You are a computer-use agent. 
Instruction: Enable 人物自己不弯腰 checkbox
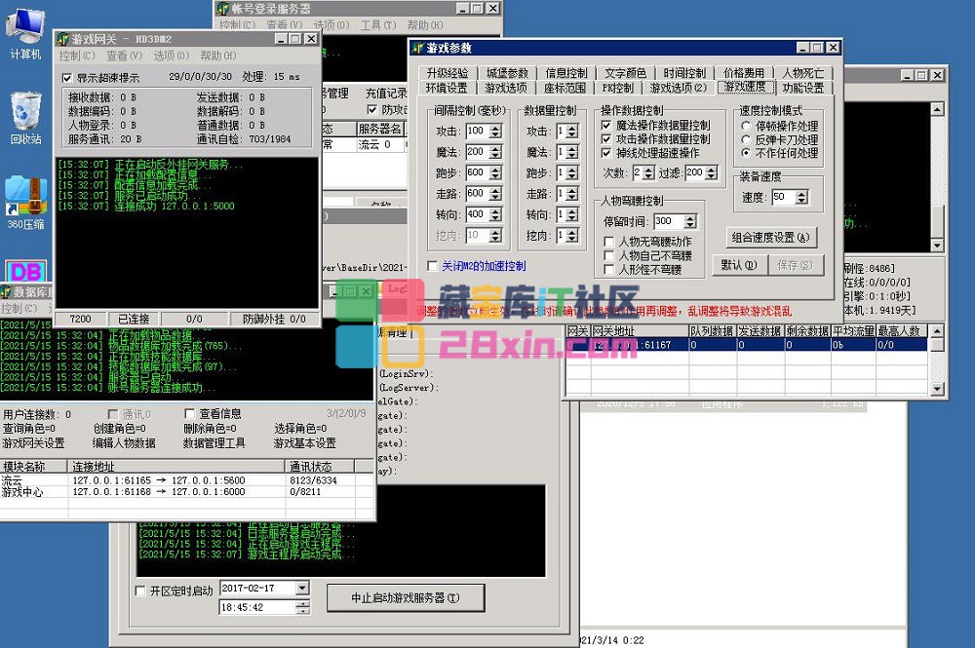609,255
